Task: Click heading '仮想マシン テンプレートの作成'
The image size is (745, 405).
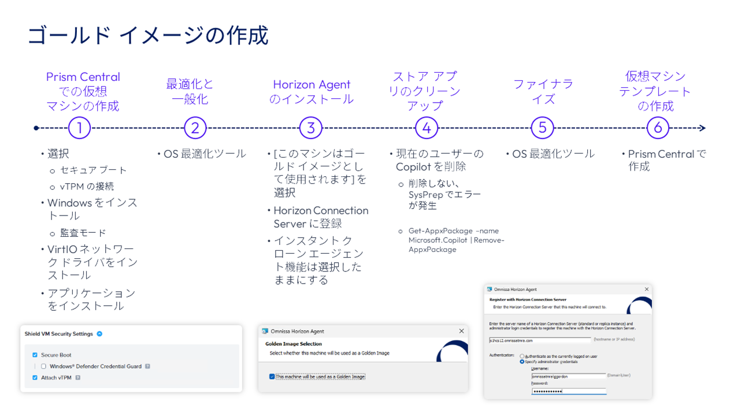Action: tap(655, 91)
